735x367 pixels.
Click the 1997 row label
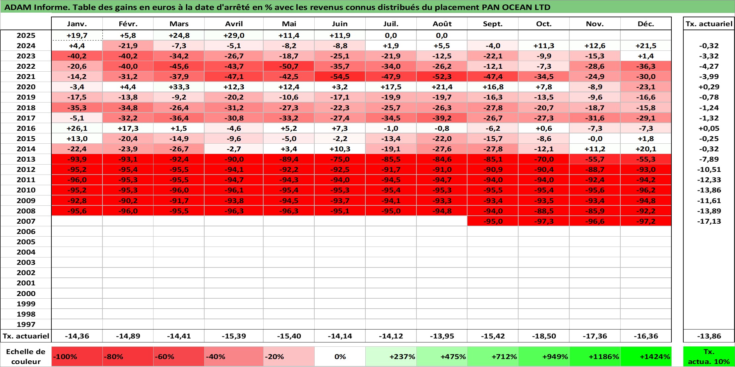pos(26,325)
